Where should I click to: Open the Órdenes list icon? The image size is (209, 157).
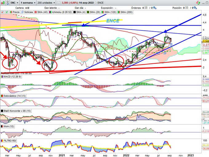click(x=146, y=8)
